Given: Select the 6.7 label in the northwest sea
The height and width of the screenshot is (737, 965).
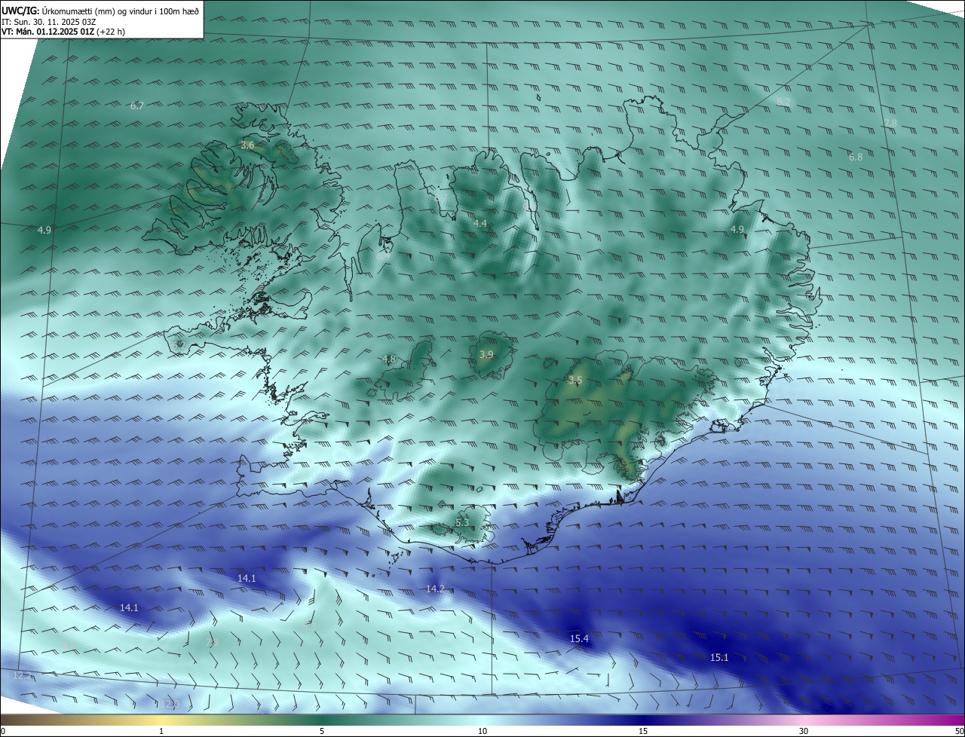Looking at the screenshot, I should point(136,106).
